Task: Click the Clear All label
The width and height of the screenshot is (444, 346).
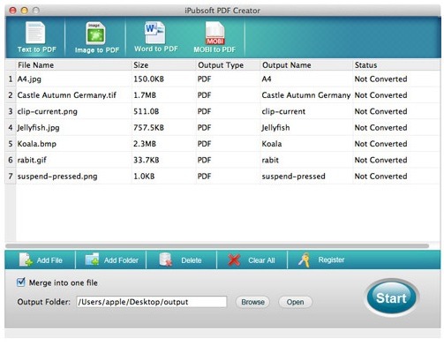Action: coord(261,260)
